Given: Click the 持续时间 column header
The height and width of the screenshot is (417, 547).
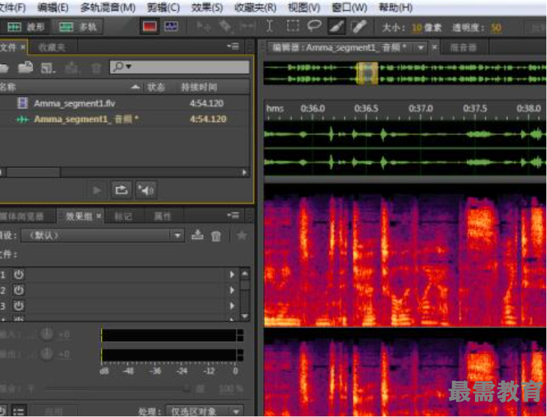Looking at the screenshot, I should tap(199, 87).
